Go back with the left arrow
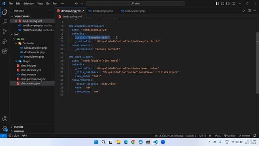The width and height of the screenshot is (259, 146). click(x=76, y=4)
